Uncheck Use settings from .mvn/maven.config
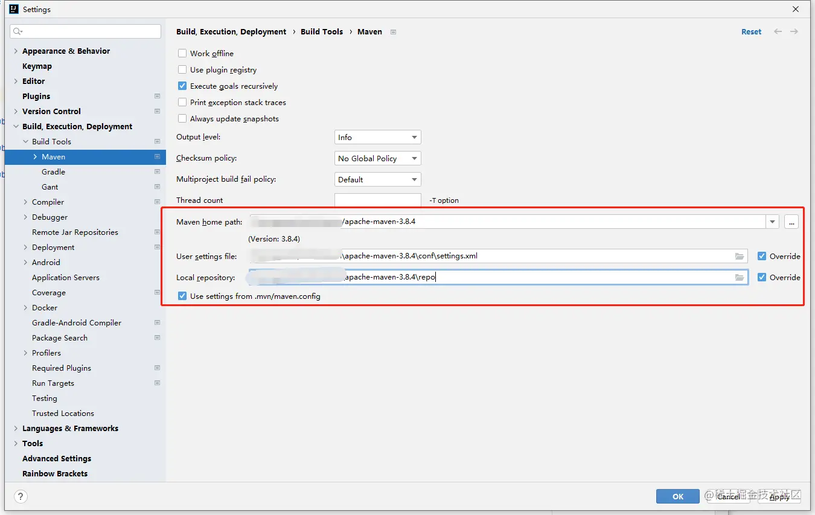Image resolution: width=815 pixels, height=515 pixels. click(x=182, y=296)
